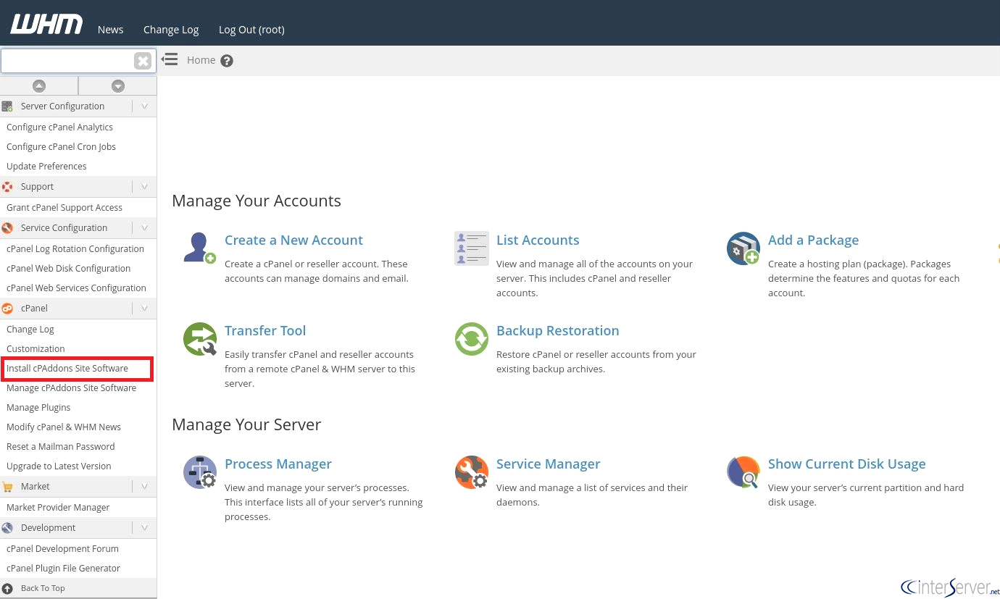Open Change Log in the top navigation bar
The image size is (1000, 599).
pos(171,30)
